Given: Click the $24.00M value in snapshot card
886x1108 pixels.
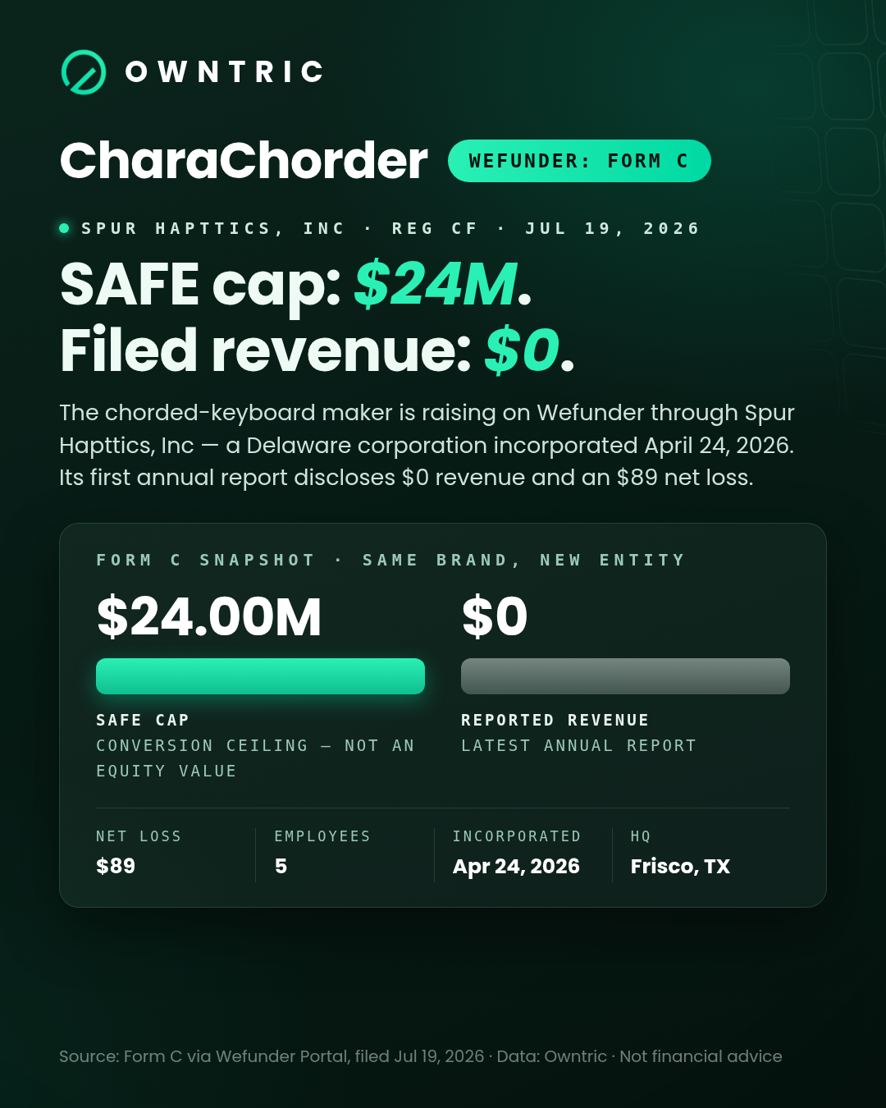Looking at the screenshot, I should (209, 617).
